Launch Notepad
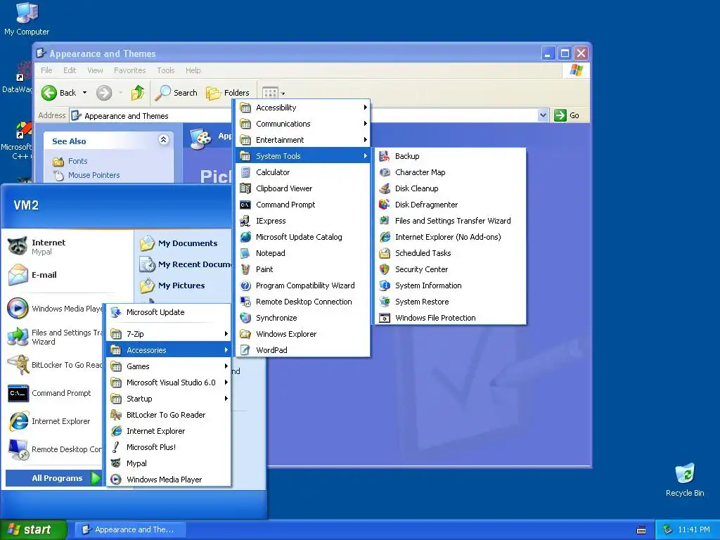 click(x=303, y=253)
